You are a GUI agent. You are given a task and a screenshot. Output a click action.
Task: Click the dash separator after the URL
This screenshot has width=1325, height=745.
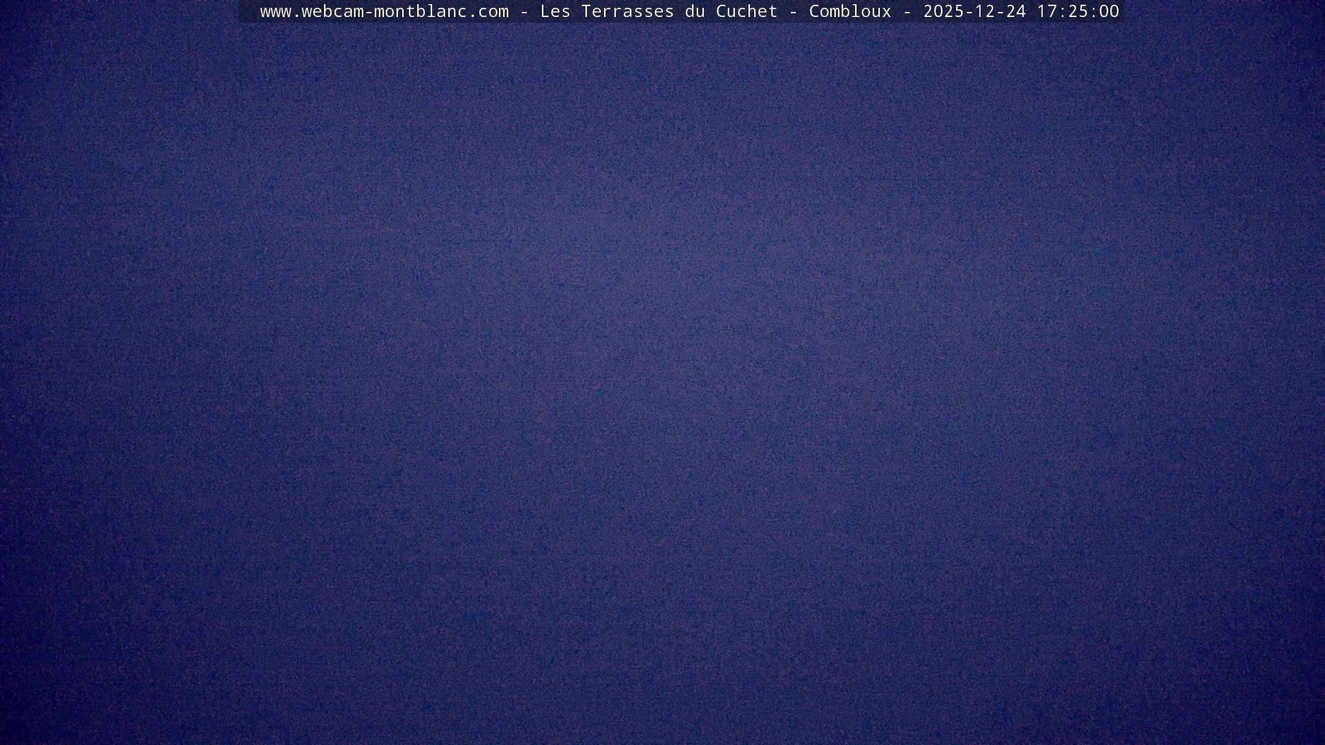(524, 11)
